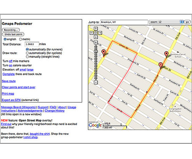Click the Google logo on the map
Screen dimensions: 192x159
click(x=95, y=125)
